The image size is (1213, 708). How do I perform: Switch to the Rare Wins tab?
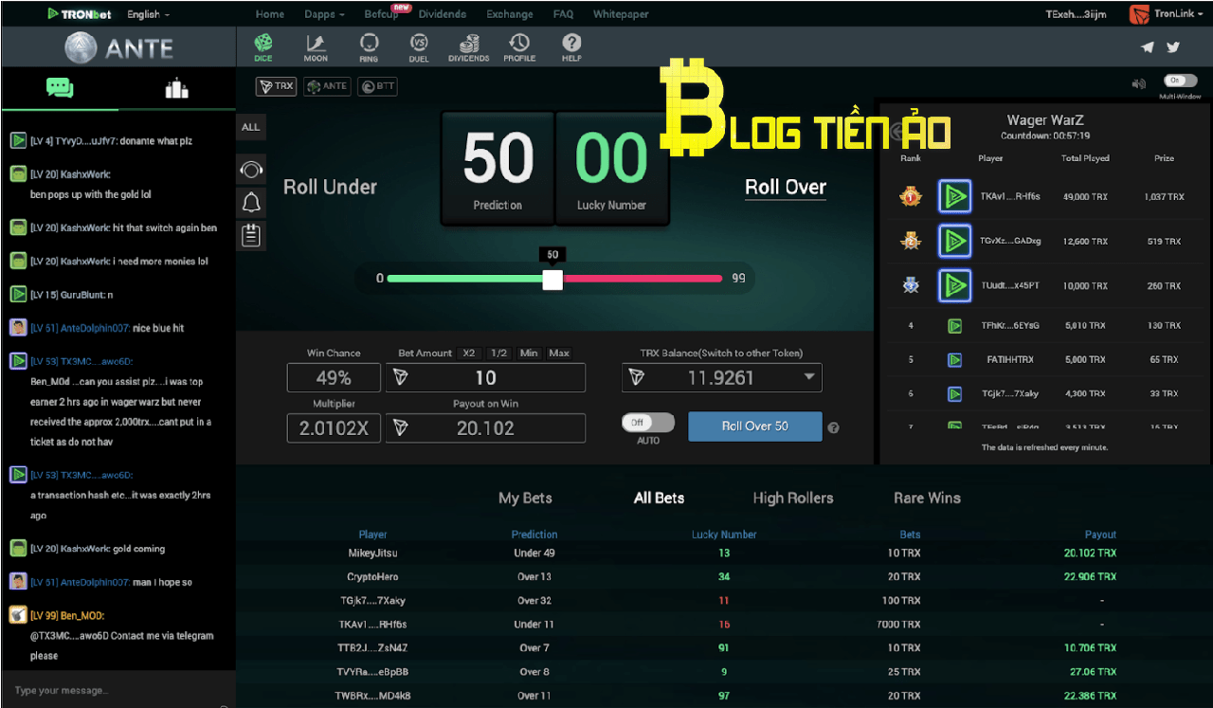click(x=927, y=498)
